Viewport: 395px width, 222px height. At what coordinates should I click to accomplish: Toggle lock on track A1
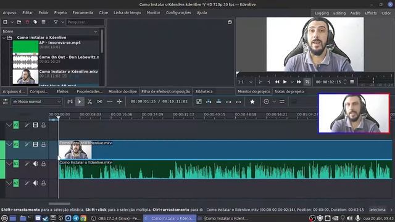click(x=44, y=163)
